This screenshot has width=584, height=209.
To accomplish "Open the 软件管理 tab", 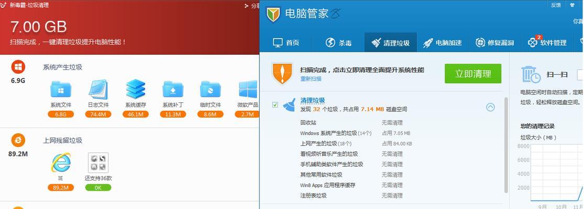I will [547, 43].
